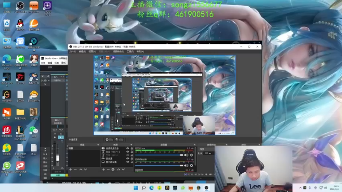Open 网易云音乐 desktop icon
This screenshot has height=192, width=342.
7,131
